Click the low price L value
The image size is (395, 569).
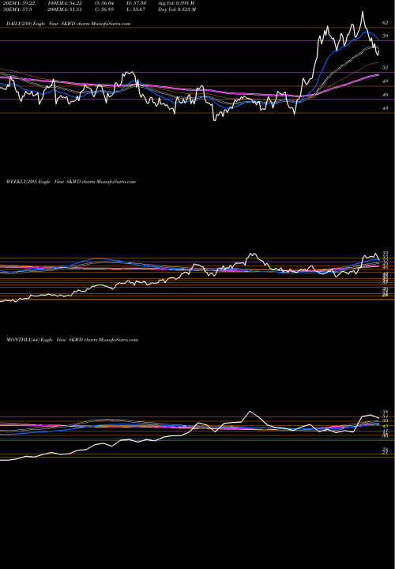coord(135,9)
